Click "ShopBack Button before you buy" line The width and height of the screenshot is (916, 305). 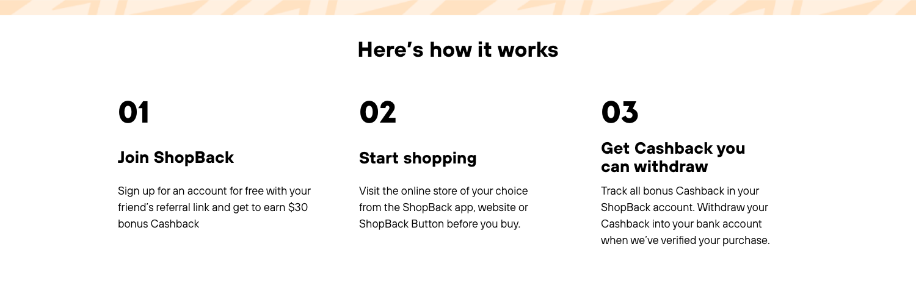pyautogui.click(x=440, y=224)
